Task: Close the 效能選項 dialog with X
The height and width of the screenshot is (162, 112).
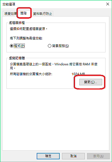Action: coord(108,4)
